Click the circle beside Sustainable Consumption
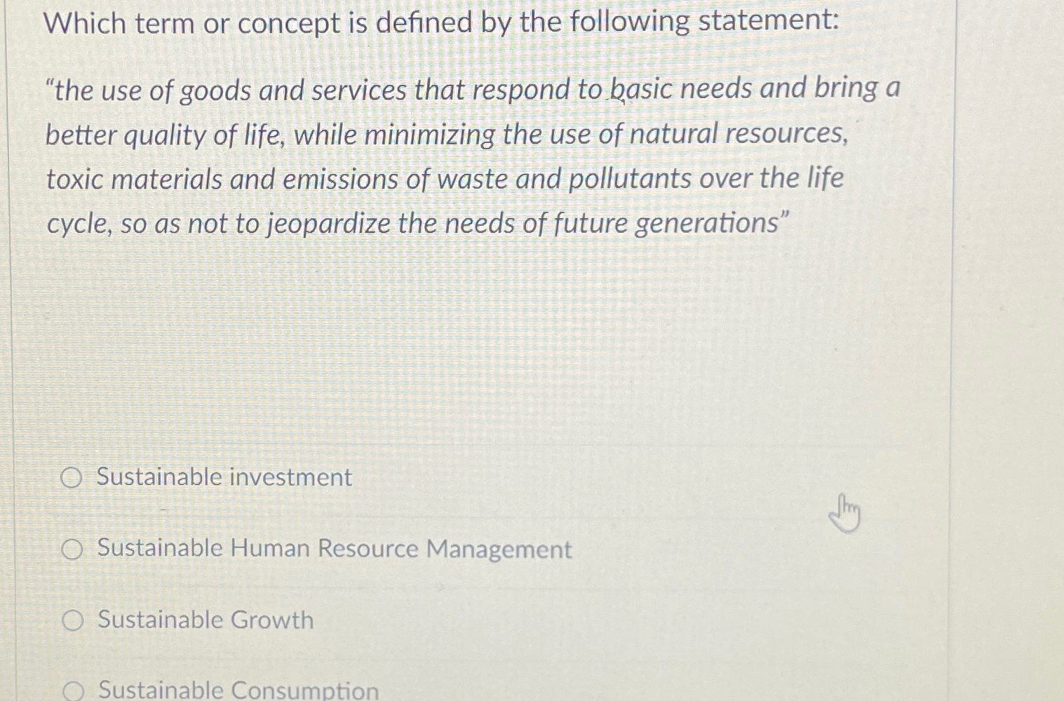This screenshot has height=701, width=1064. (74, 690)
